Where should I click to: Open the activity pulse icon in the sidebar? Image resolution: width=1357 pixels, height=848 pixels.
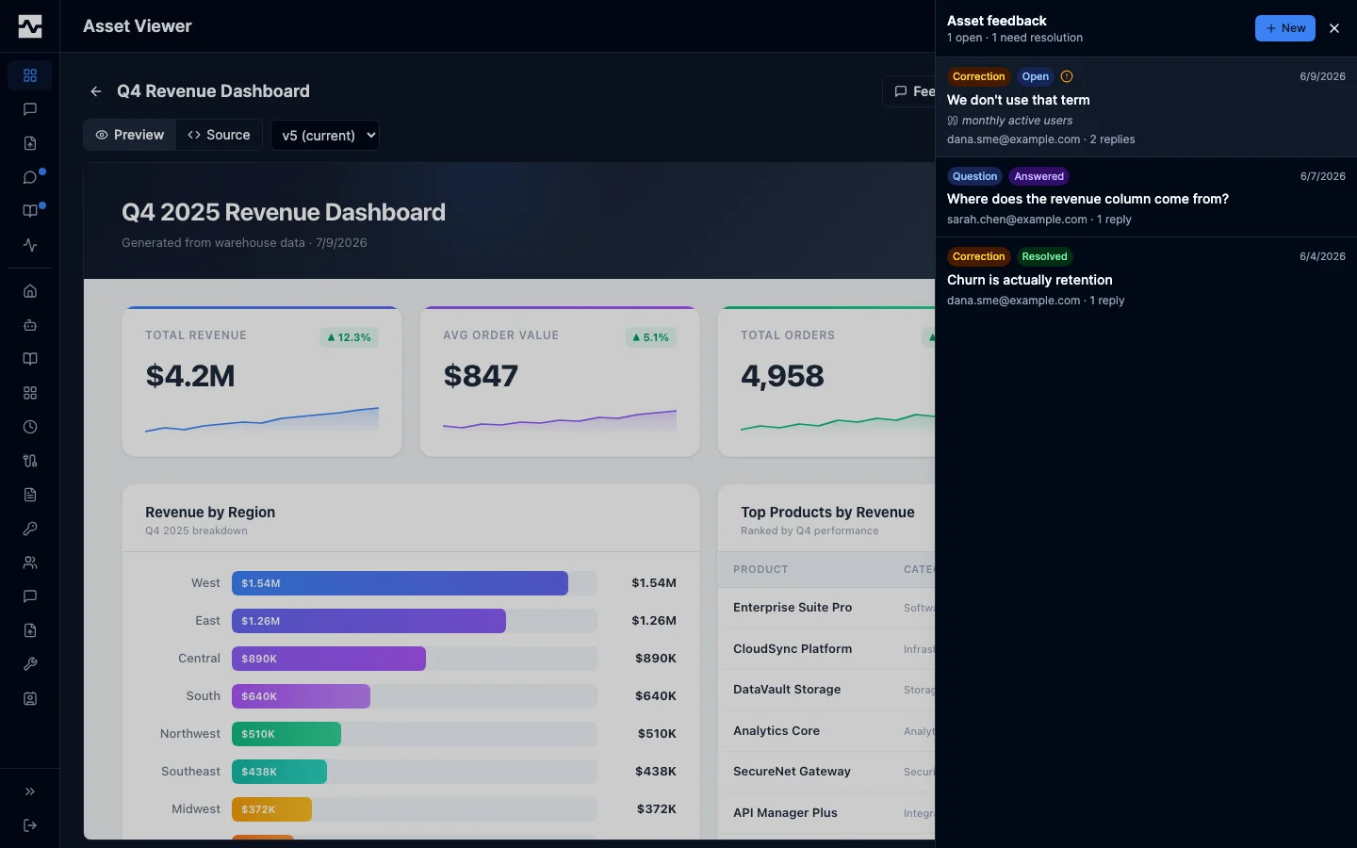[x=30, y=245]
